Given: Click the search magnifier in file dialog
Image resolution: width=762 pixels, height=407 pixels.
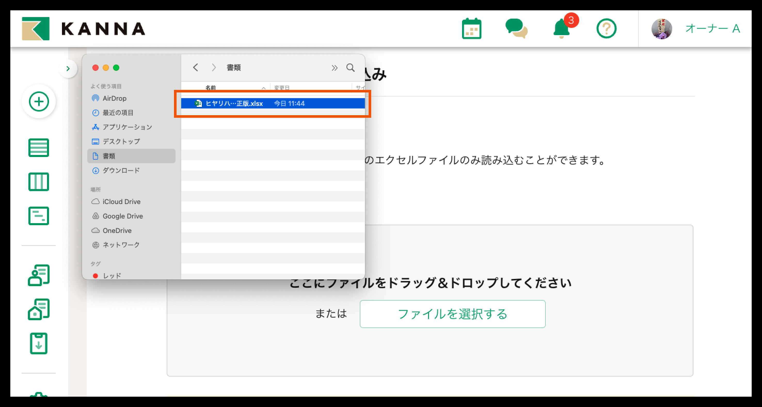Looking at the screenshot, I should (x=351, y=68).
